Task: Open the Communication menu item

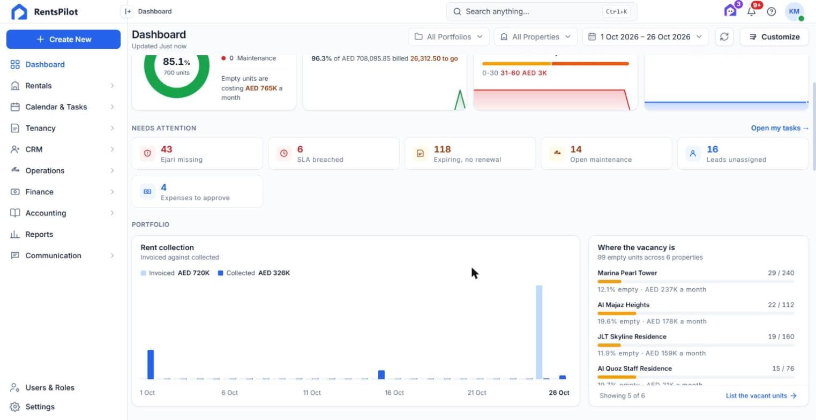Action: coord(63,256)
